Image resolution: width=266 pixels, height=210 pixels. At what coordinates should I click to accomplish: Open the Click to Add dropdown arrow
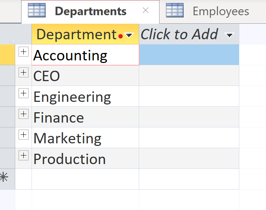[x=229, y=35]
